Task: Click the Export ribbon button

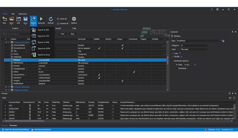Action: (x=33, y=21)
